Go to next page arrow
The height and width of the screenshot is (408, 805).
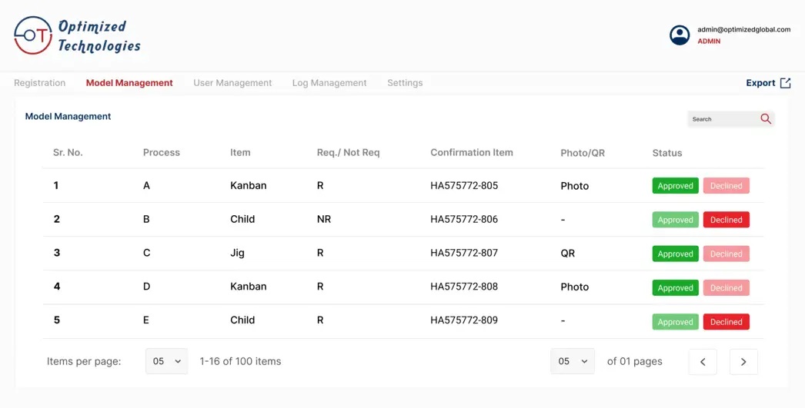pyautogui.click(x=743, y=362)
